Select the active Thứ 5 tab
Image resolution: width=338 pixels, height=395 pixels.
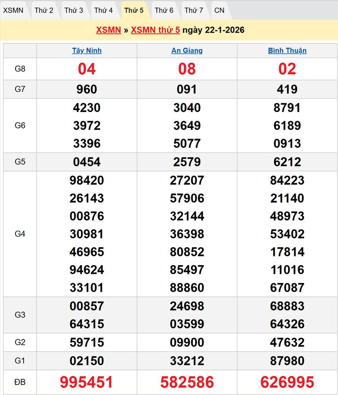(134, 10)
